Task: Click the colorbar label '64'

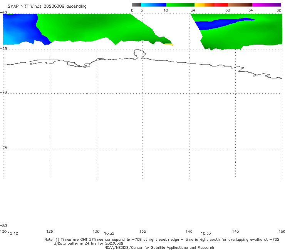Action: tap(251, 10)
